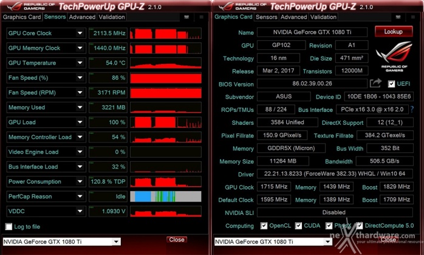
Task: Toggle the OpenCL checkbox
Action: 264,225
